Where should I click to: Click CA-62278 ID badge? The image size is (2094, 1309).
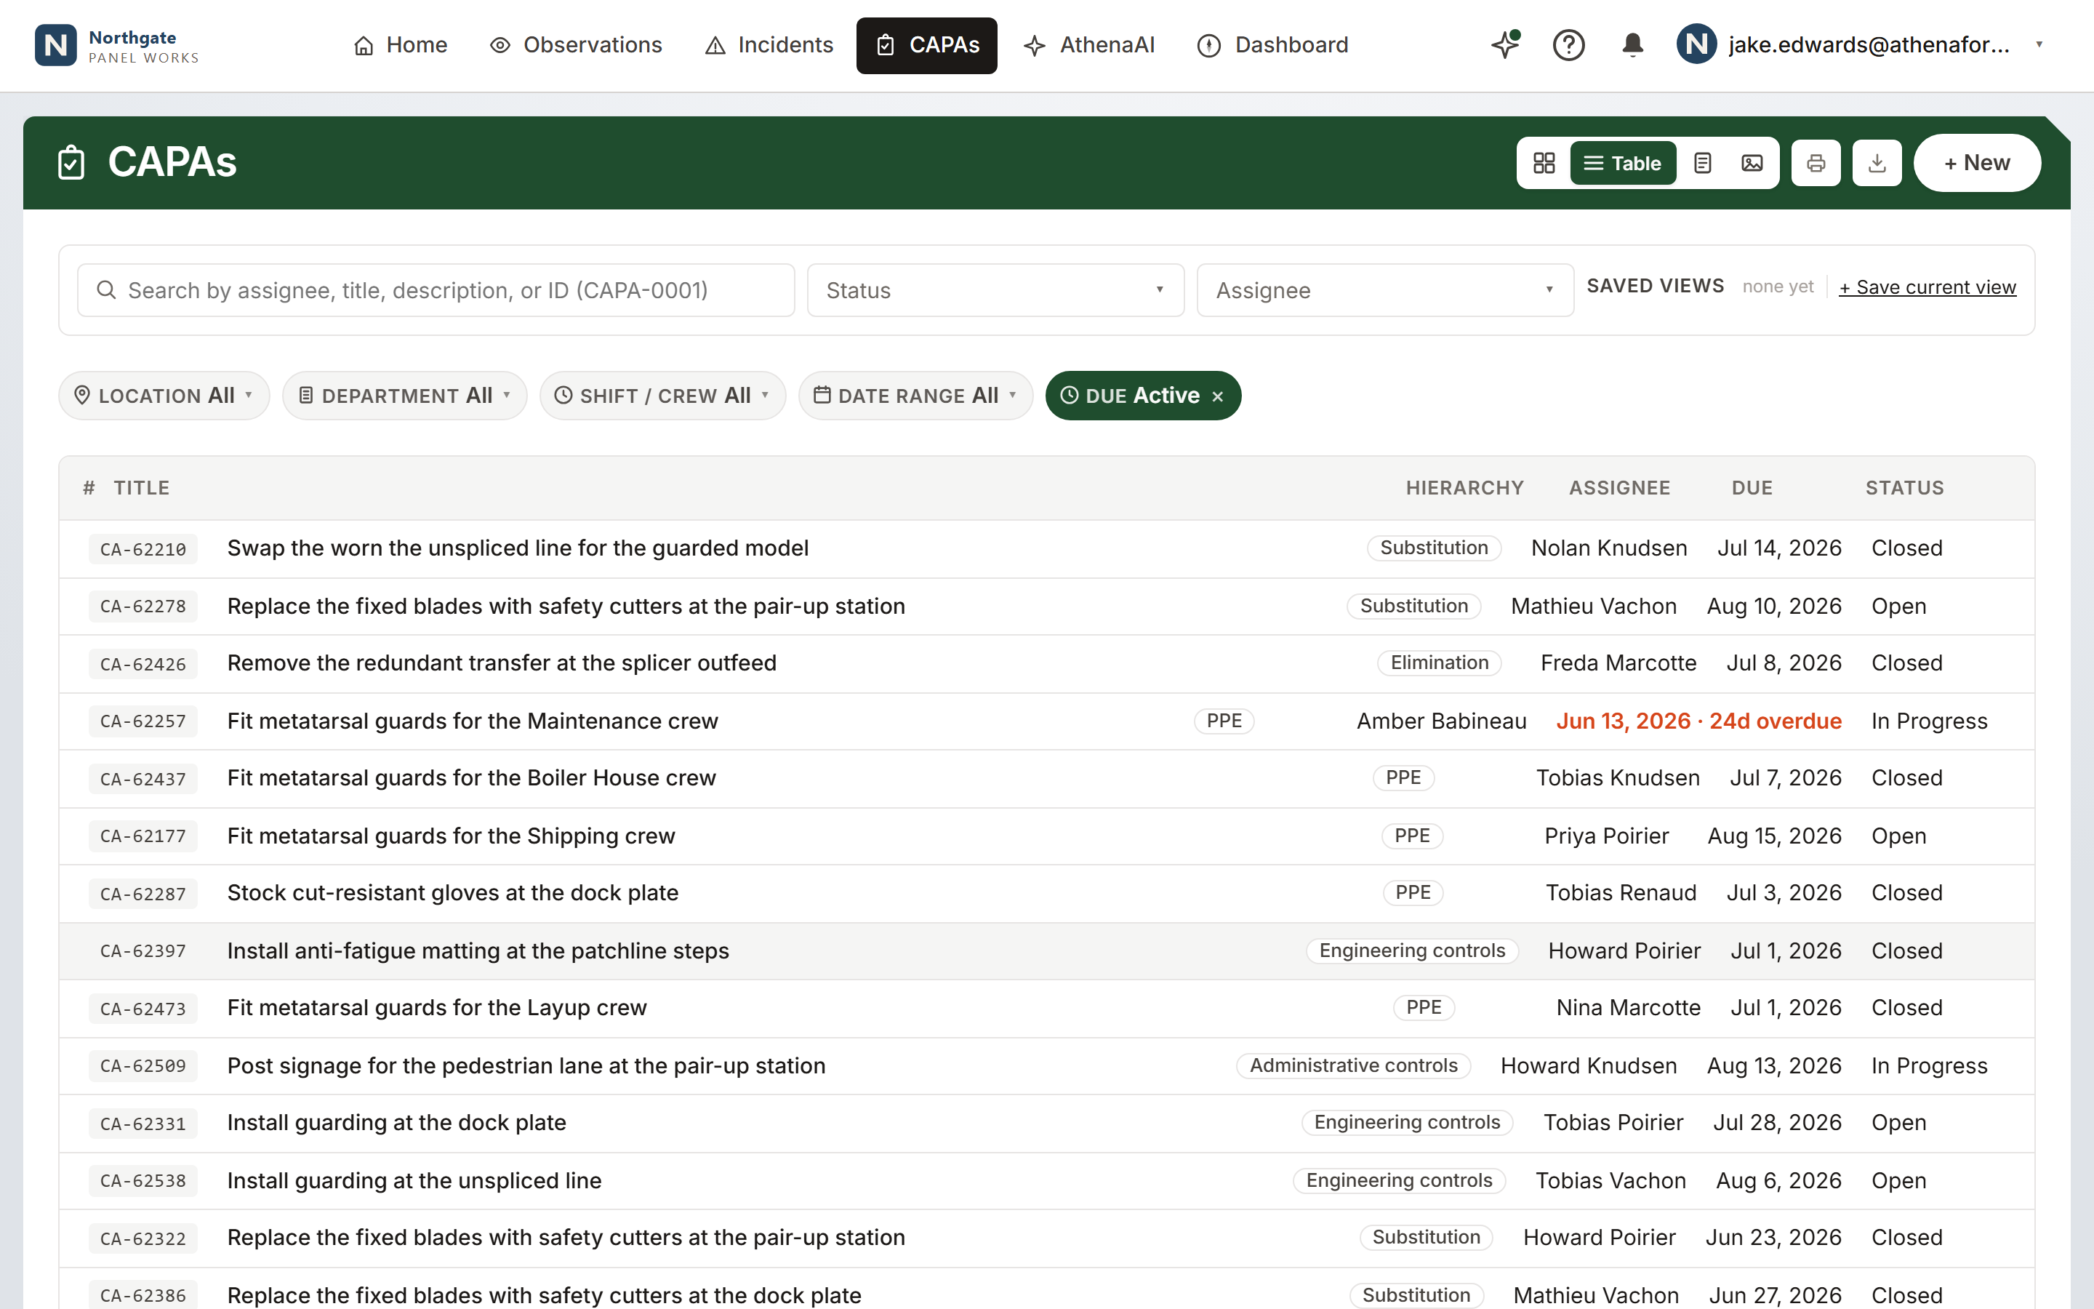(143, 606)
